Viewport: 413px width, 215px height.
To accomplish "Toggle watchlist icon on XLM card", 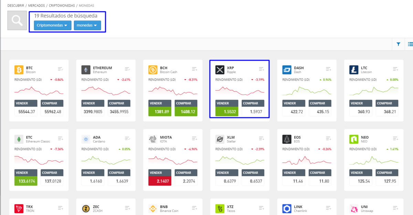I will click(262, 139).
